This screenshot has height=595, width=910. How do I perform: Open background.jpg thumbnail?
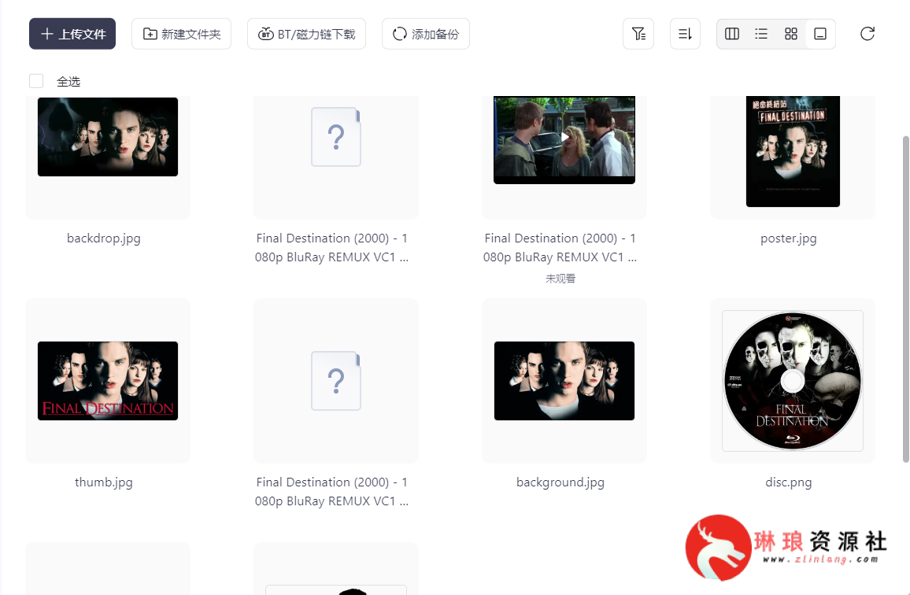pos(564,381)
